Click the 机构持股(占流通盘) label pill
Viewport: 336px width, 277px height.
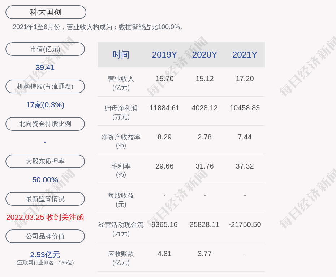pos(45,86)
